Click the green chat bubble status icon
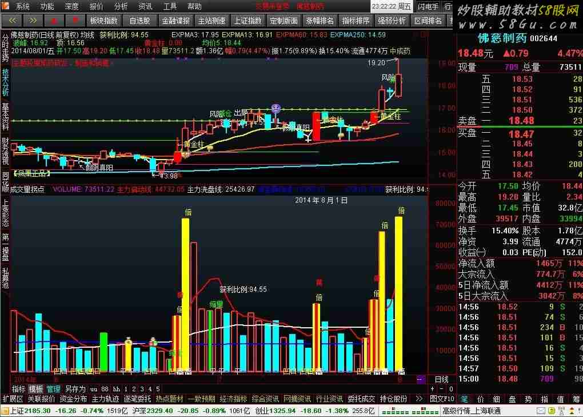 point(552,411)
